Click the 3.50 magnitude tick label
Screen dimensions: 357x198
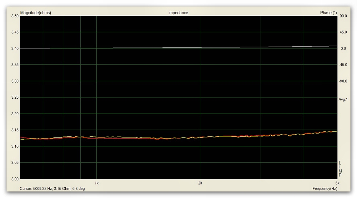pyautogui.click(x=15, y=16)
